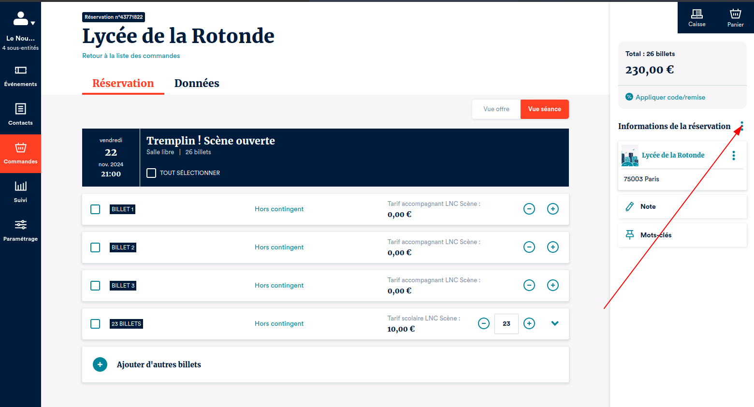Open Paramétrage settings in sidebar

(20, 231)
